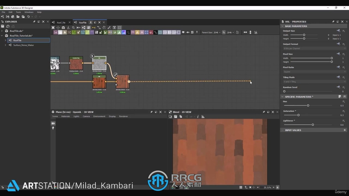Reset parent size with the circular arrow icon
This screenshot has height=196, width=349.
point(237,32)
